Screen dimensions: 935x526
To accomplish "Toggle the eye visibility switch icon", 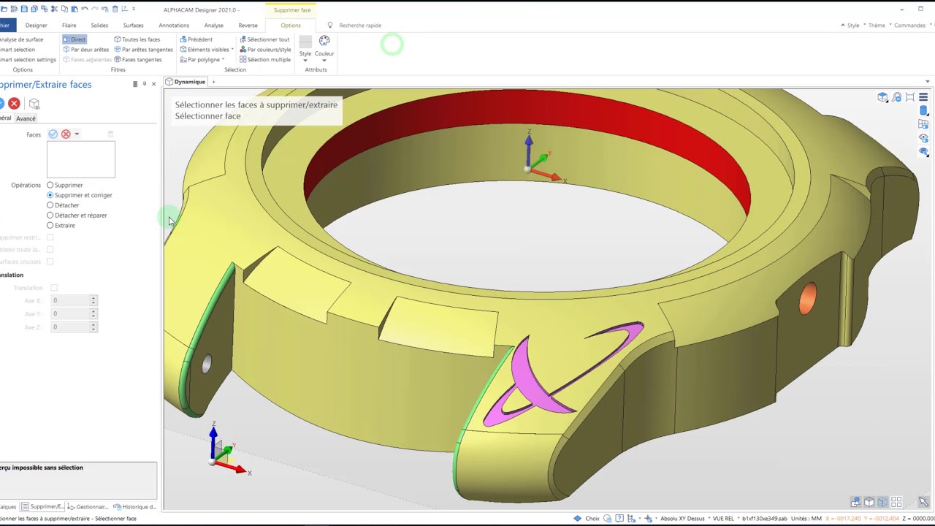I will pyautogui.click(x=923, y=139).
